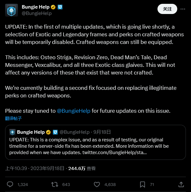191x192 pixels.
Task: Open the @BungieHelp mention link in post text
Action: click(73, 111)
